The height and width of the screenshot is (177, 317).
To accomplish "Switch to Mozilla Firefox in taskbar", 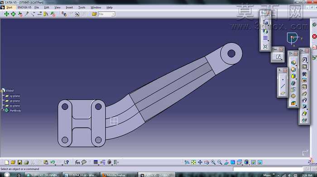I will click(119, 175).
